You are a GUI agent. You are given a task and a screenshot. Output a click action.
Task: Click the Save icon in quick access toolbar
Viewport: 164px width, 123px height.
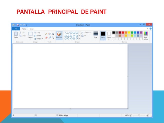[x=18, y=25]
